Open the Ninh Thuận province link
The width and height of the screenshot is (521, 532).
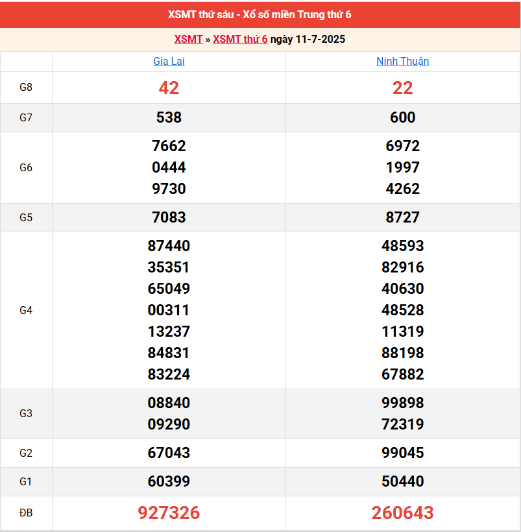point(402,62)
